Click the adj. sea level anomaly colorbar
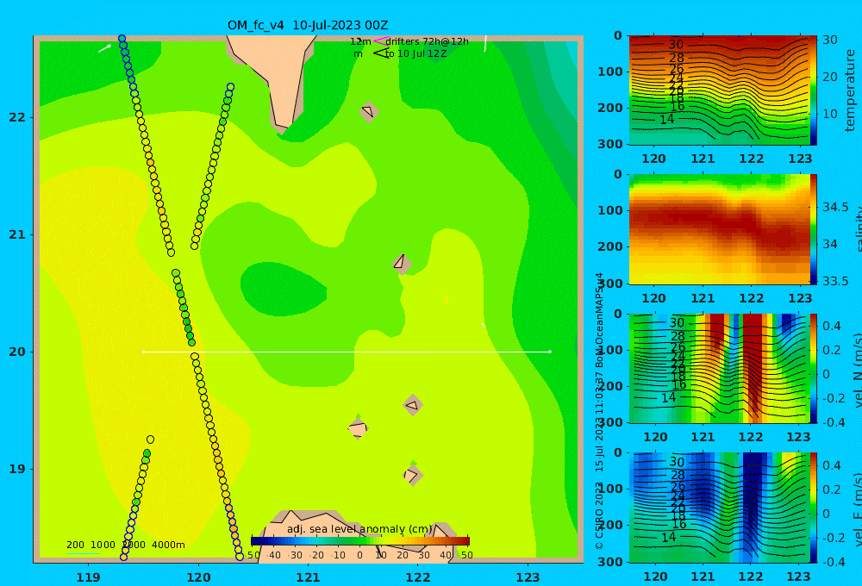The width and height of the screenshot is (862, 586). pyautogui.click(x=360, y=541)
